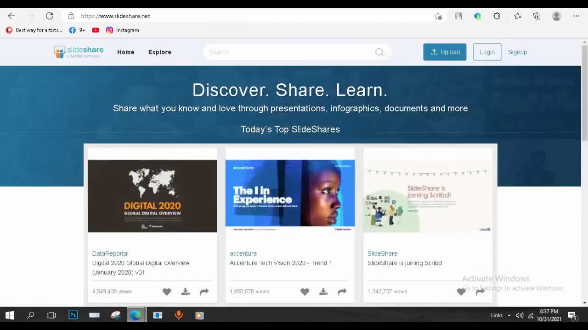Screen dimensions: 588x330
Task: Share the Digital 2020 slideshow
Action: point(204,291)
